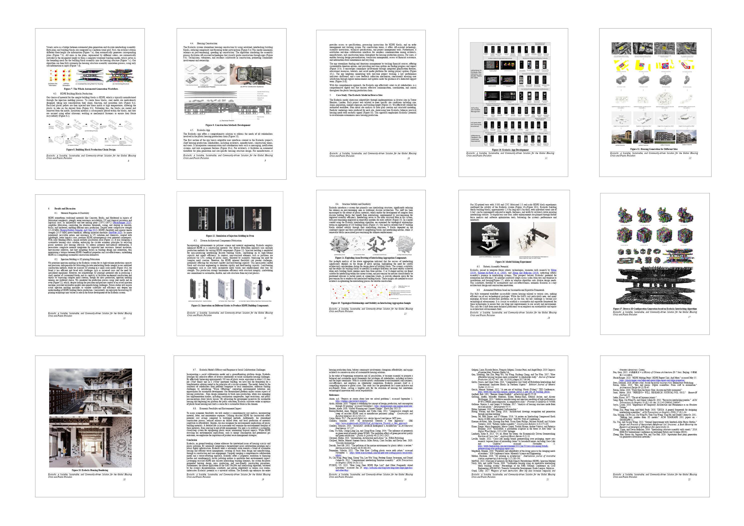The height and width of the screenshot is (526, 744).
Task: Open the academia.edu AI Architecture link
Action: [371, 423]
